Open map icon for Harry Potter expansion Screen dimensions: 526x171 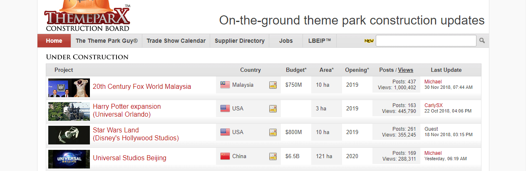(273, 109)
